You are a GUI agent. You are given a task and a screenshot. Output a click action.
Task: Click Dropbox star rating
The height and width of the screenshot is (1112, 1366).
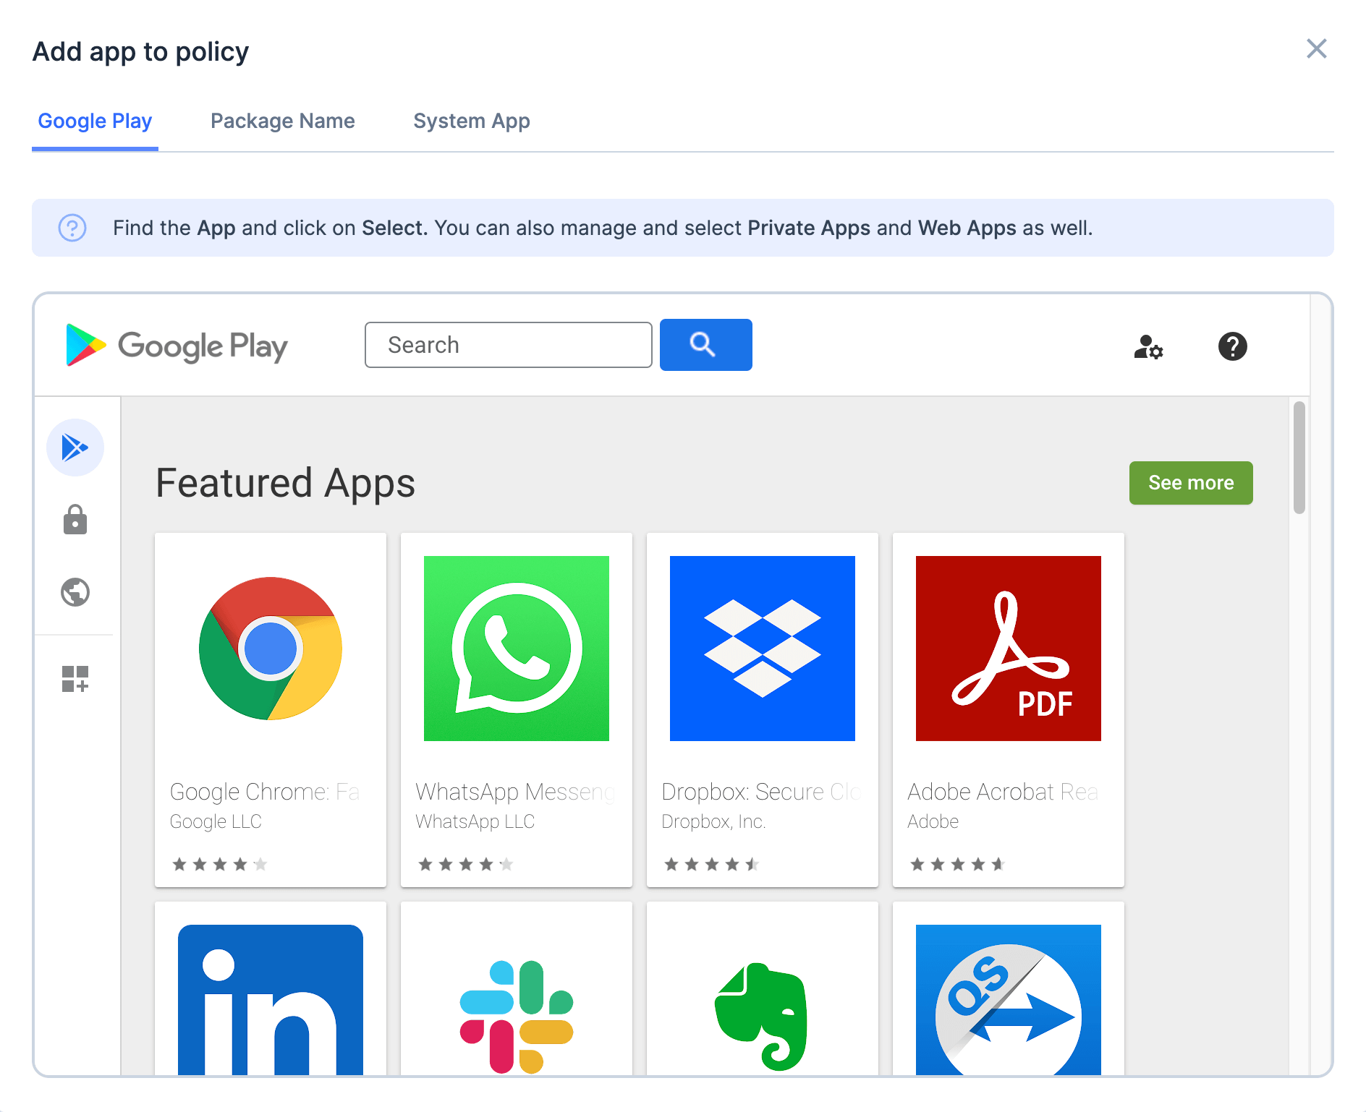click(712, 864)
